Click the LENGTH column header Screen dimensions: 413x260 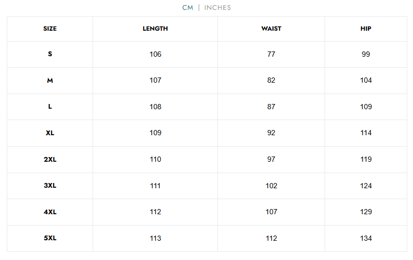tap(155, 29)
